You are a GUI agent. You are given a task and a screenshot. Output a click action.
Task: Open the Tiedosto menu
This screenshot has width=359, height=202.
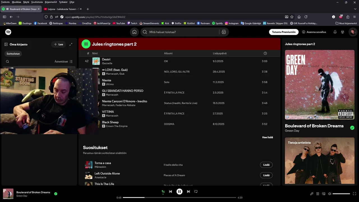pyautogui.click(x=5, y=2)
